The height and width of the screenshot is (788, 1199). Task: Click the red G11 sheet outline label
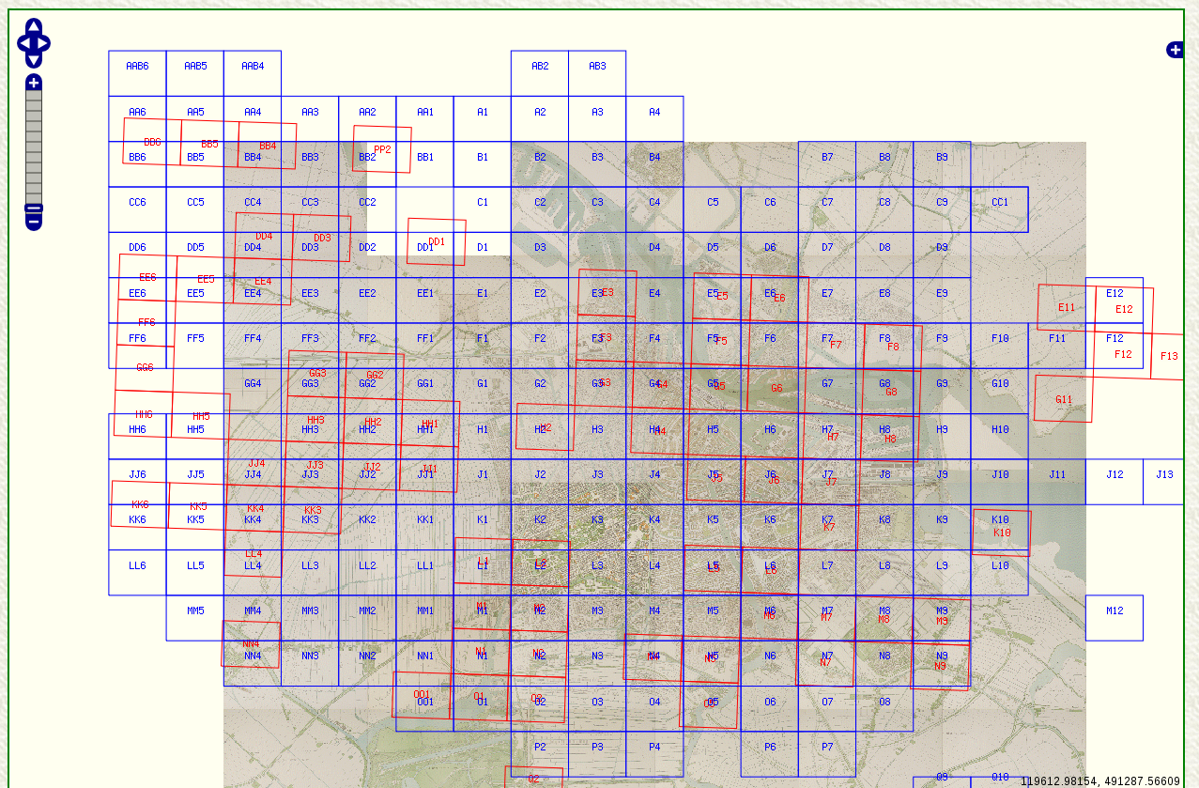(1064, 400)
